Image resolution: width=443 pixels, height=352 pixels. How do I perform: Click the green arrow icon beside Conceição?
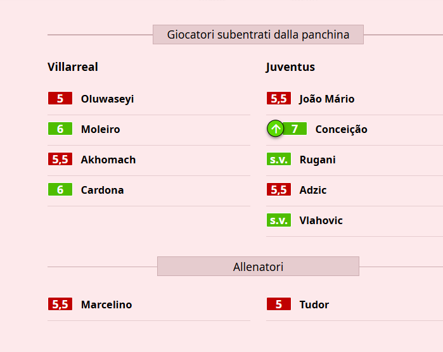click(276, 129)
